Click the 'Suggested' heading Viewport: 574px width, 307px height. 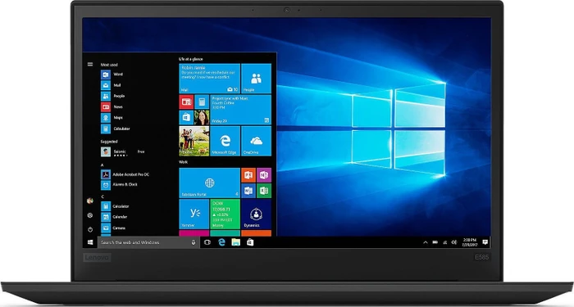pyautogui.click(x=109, y=142)
